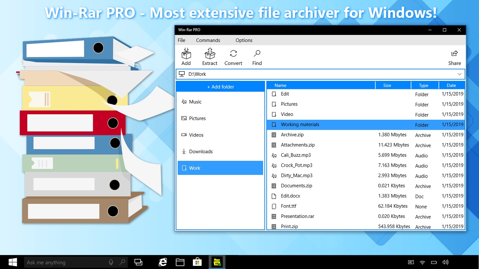The height and width of the screenshot is (269, 479).
Task: Open the File menu
Action: click(x=182, y=40)
